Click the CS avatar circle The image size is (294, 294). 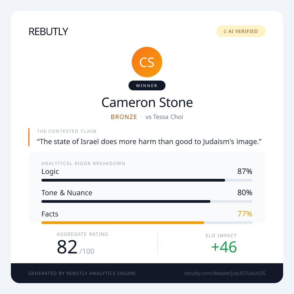[147, 62]
